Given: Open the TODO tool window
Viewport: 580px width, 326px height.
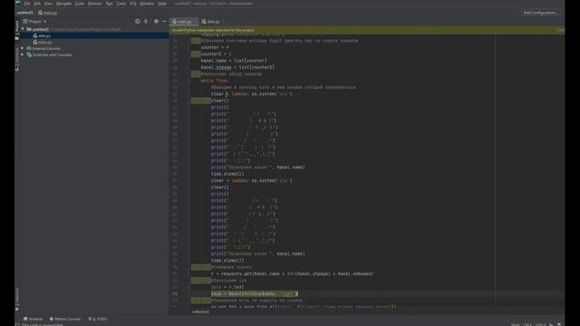Looking at the screenshot, I should click(x=98, y=319).
